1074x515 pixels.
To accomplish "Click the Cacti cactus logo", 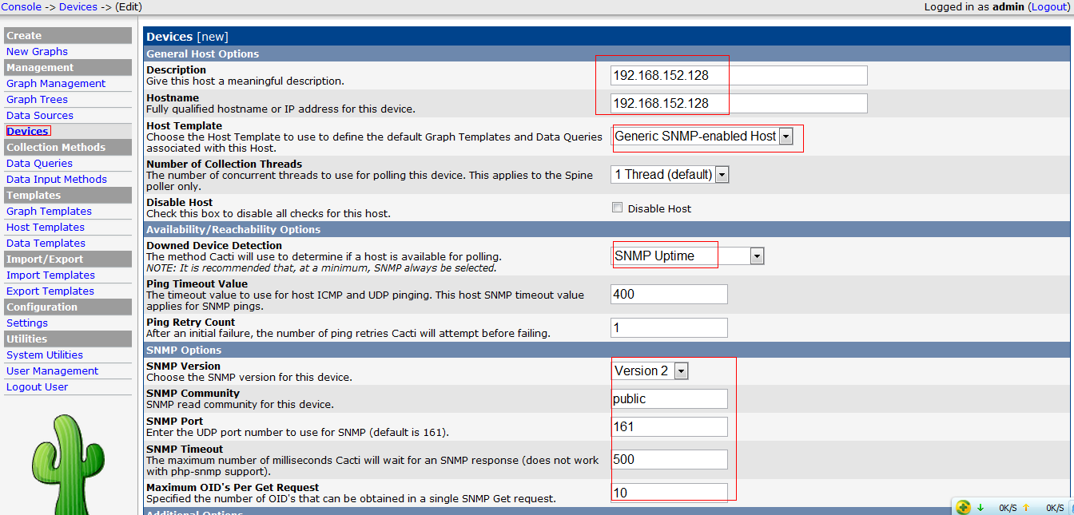I will [x=68, y=464].
